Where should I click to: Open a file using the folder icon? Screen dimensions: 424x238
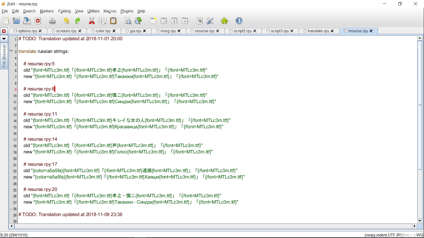[16, 21]
